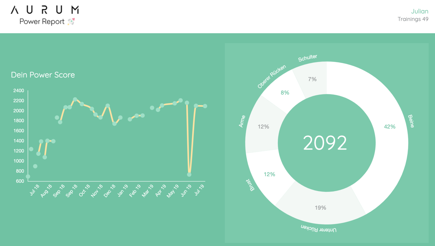Click the Brust 12% donut segment

[x=269, y=174]
